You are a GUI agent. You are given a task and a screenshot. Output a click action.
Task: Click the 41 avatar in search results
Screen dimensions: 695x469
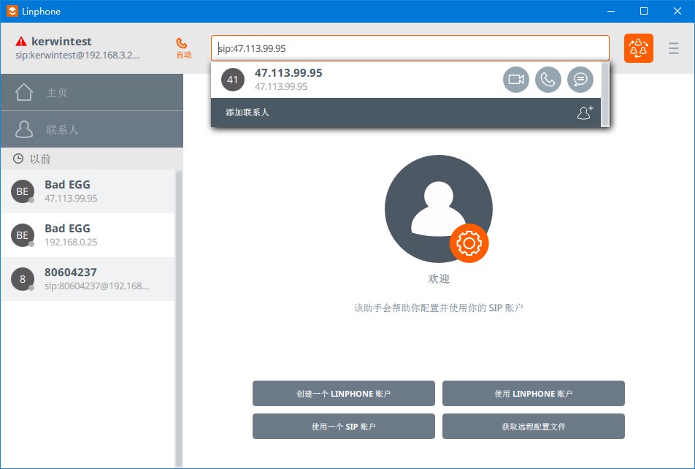point(233,80)
